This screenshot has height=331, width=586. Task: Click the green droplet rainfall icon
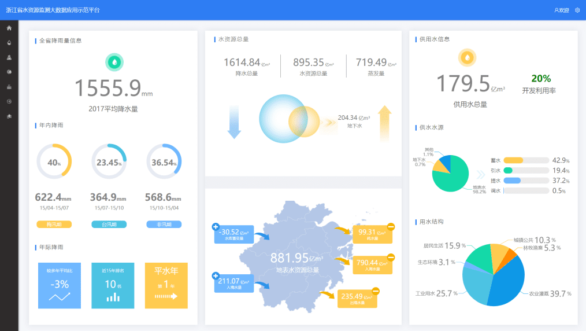pos(114,62)
